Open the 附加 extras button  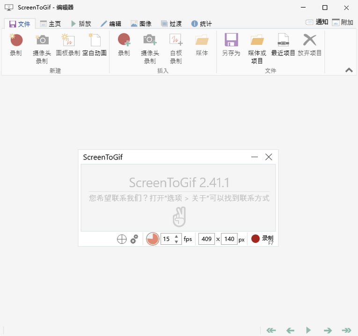343,22
